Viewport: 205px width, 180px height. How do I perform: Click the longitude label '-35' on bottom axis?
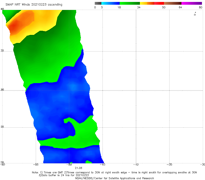point(170,164)
